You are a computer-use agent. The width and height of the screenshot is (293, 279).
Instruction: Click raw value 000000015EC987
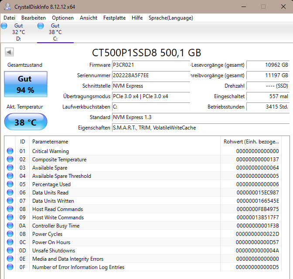(258, 193)
